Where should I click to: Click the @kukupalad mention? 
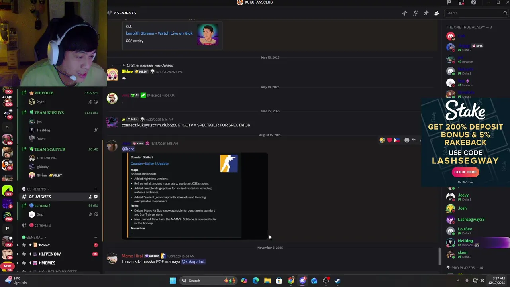tap(193, 262)
